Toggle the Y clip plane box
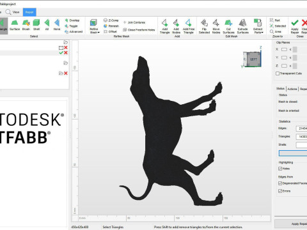 point(284,57)
